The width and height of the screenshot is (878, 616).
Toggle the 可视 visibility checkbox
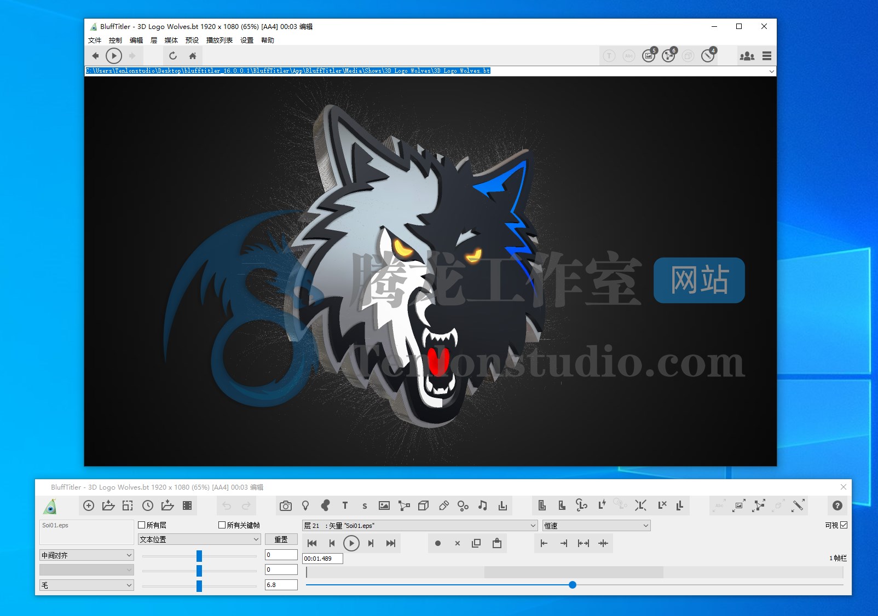[x=844, y=525]
